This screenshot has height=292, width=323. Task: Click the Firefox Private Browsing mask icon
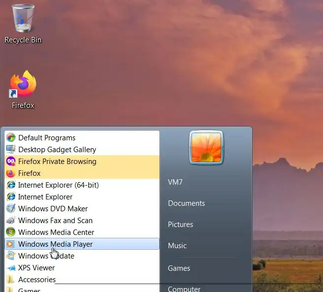pyautogui.click(x=10, y=161)
